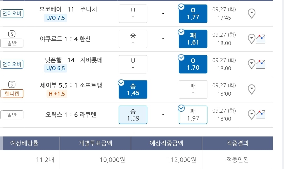This screenshot has width=284, height=169.
Task: Open location pin for 요코베이 vs 주니치
Action: coord(252,14)
